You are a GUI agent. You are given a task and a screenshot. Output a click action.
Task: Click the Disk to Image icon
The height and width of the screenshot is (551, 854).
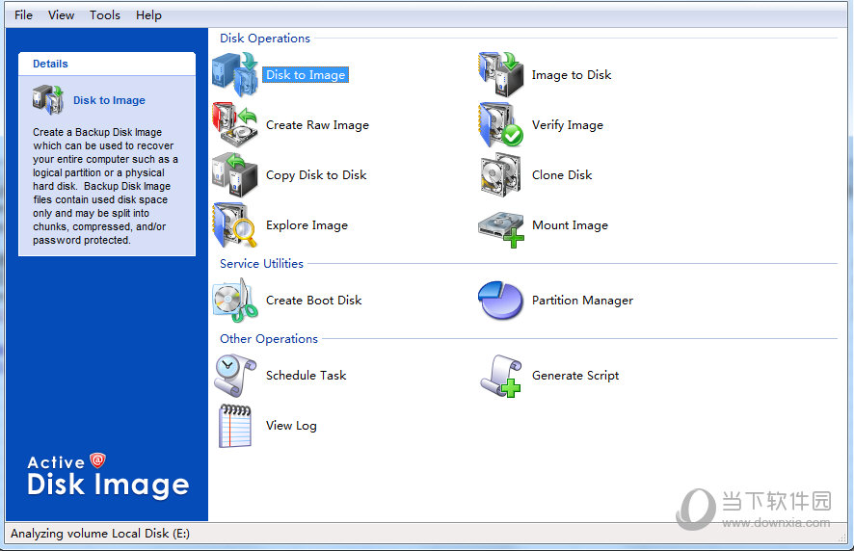(x=235, y=74)
